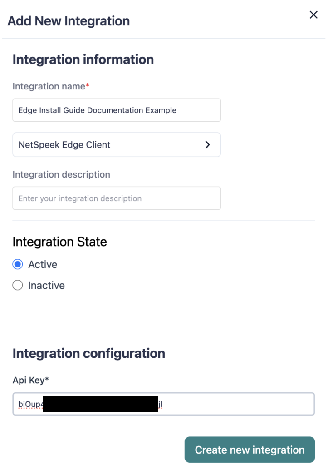Viewport: 328px width, 465px height.
Task: Click the blacked-out portion of the Api Key
Action: pyautogui.click(x=100, y=404)
